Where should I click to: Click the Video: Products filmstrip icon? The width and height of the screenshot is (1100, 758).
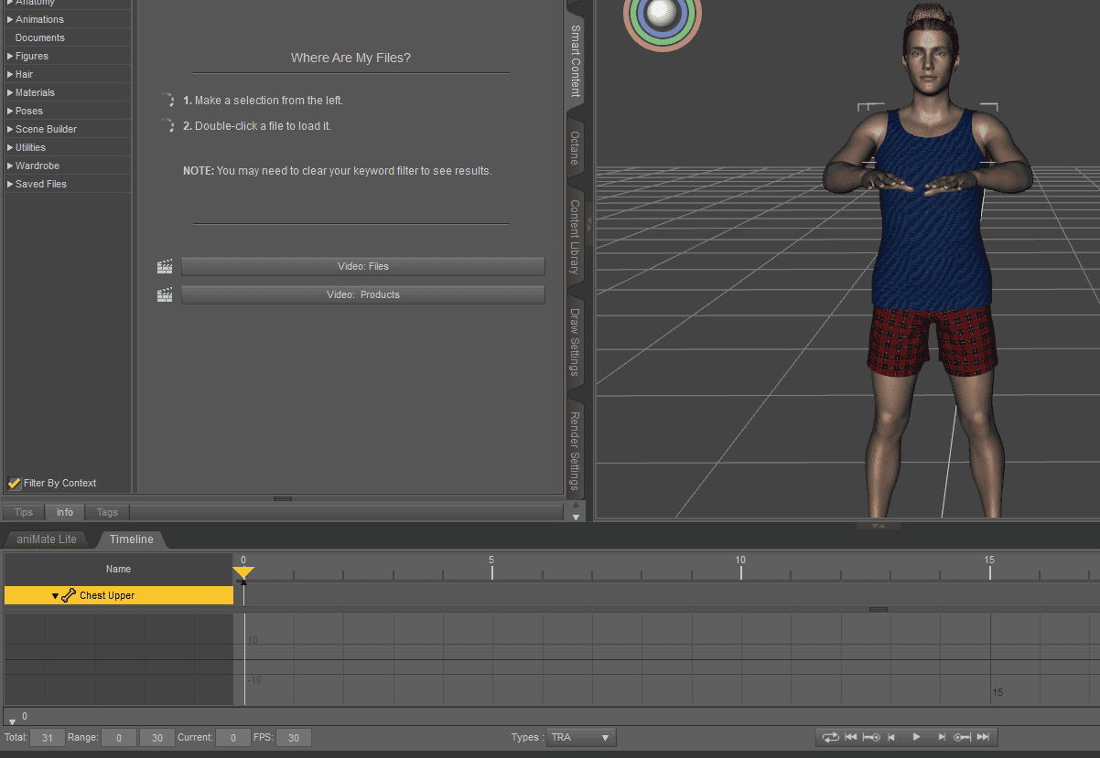click(x=165, y=294)
